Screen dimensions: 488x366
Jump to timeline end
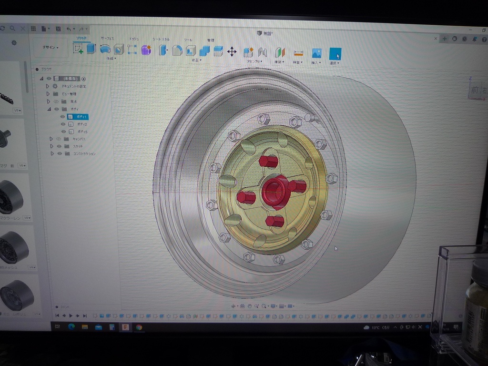pos(85,315)
